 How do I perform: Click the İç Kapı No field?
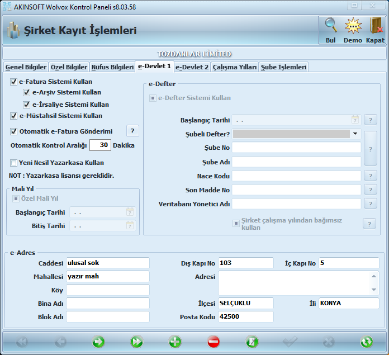[x=349, y=263]
